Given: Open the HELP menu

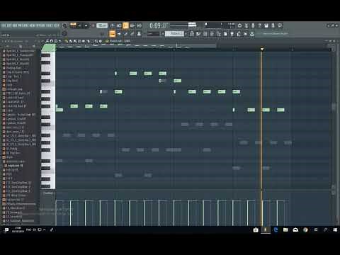Looking at the screenshot, I should [x=56, y=25].
